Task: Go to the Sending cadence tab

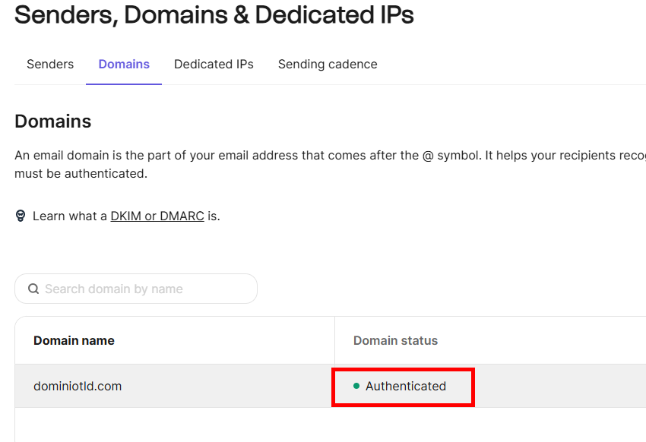Action: pyautogui.click(x=328, y=65)
